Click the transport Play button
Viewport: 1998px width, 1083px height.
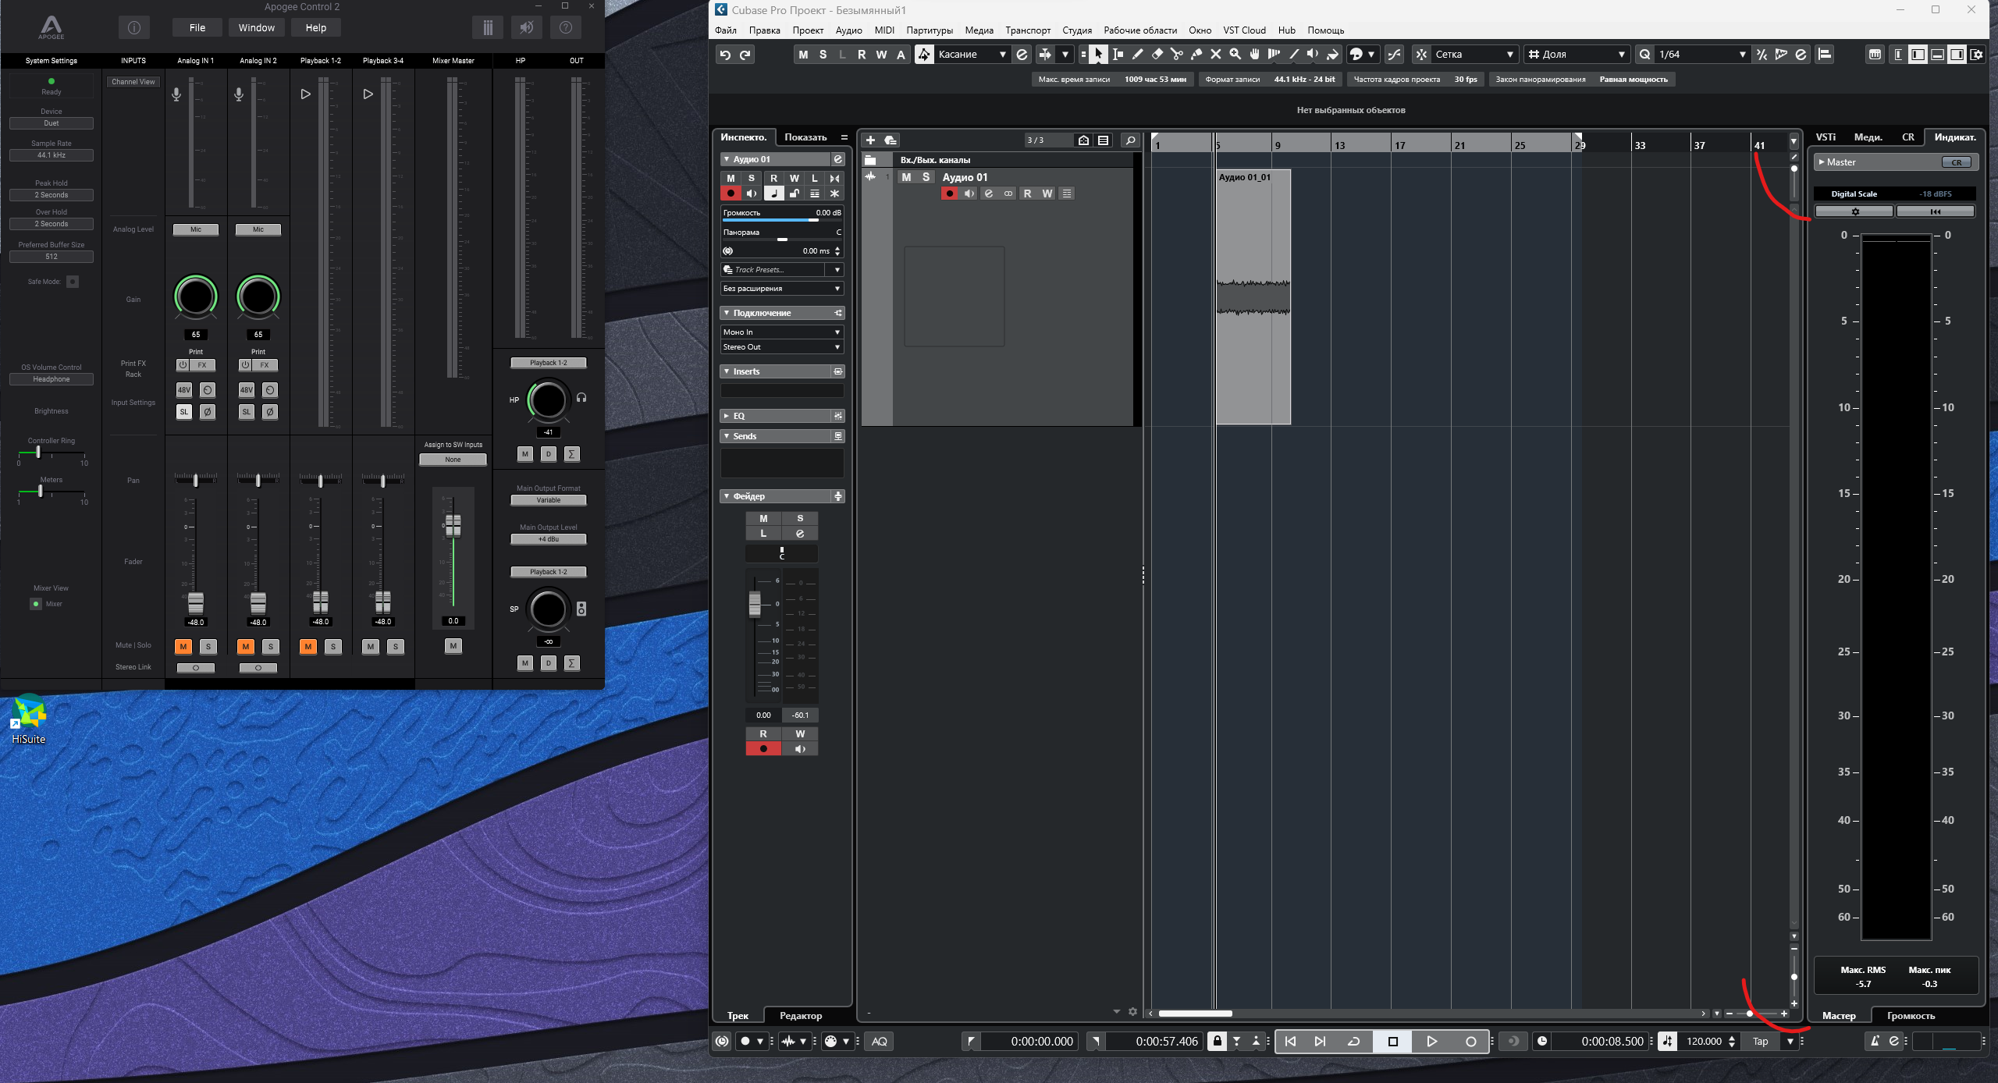click(1431, 1041)
